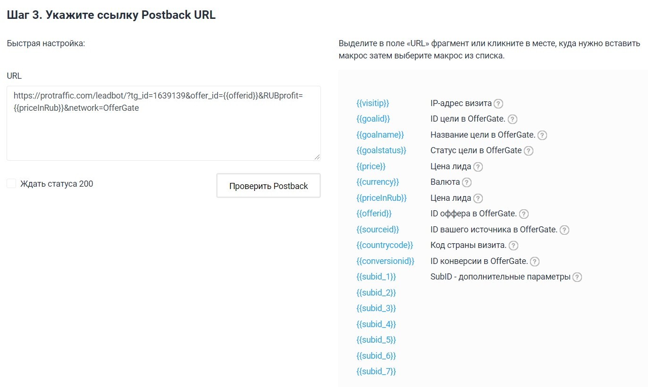Insert the {{subid_7}} macro
This screenshot has height=387, width=648.
point(376,371)
